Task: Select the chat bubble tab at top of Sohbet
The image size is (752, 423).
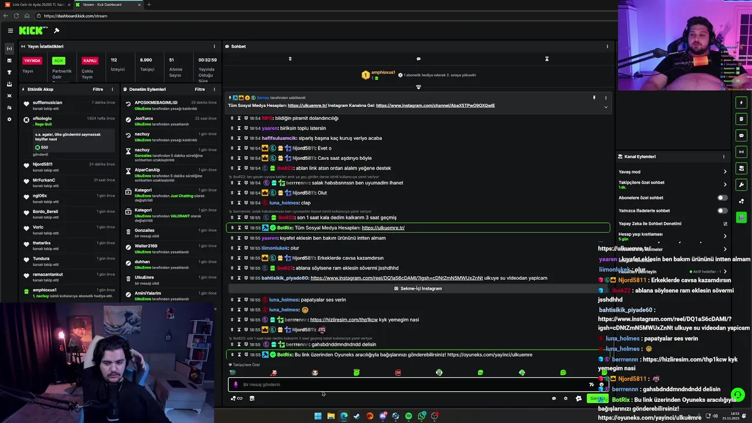Action: pos(418,59)
